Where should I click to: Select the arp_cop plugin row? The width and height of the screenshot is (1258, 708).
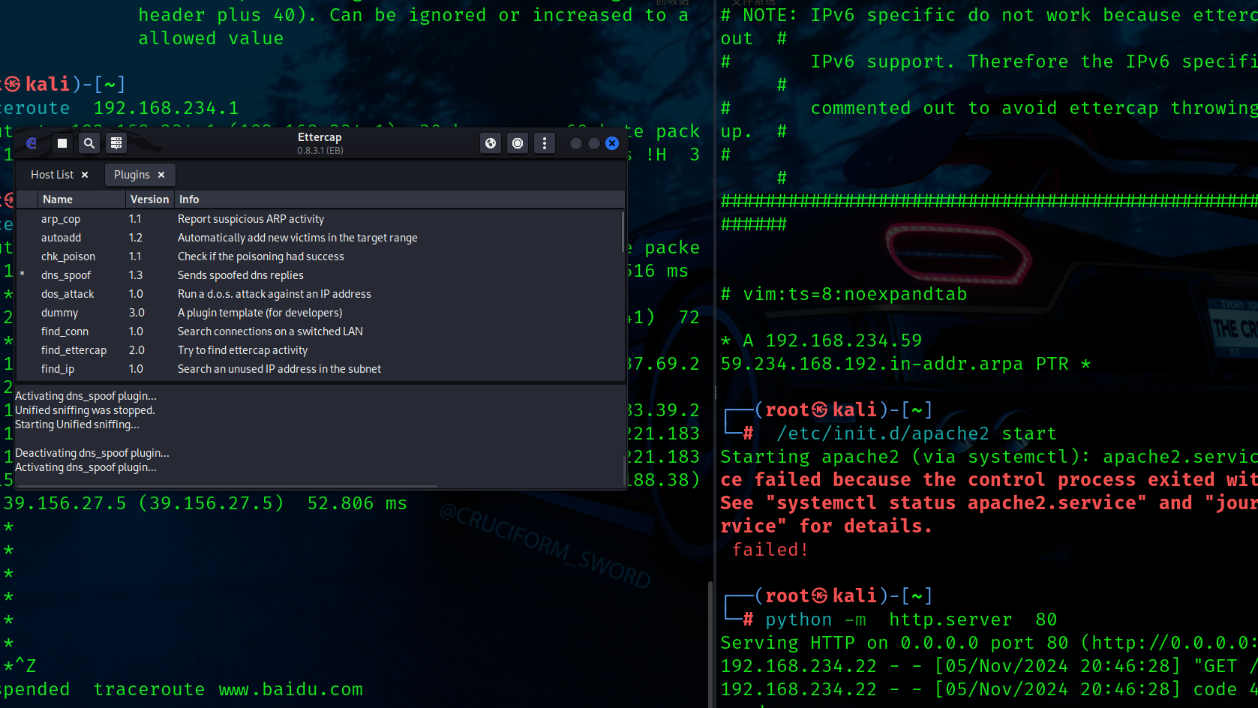(320, 219)
